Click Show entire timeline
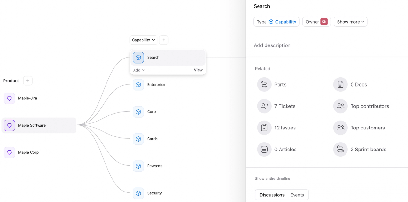 coord(273,178)
